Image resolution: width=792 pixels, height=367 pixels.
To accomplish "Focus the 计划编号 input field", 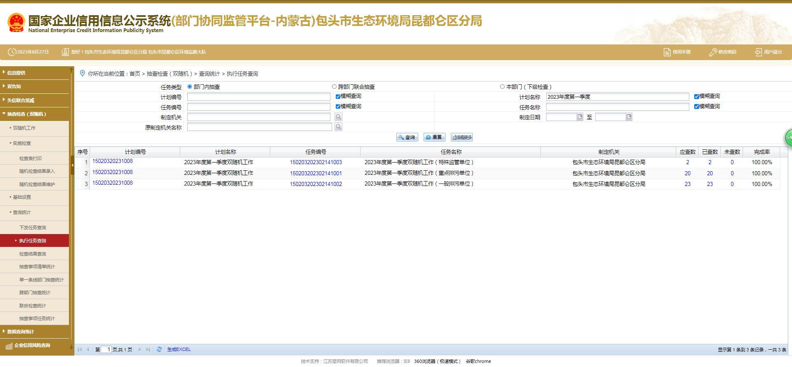I will (x=259, y=97).
